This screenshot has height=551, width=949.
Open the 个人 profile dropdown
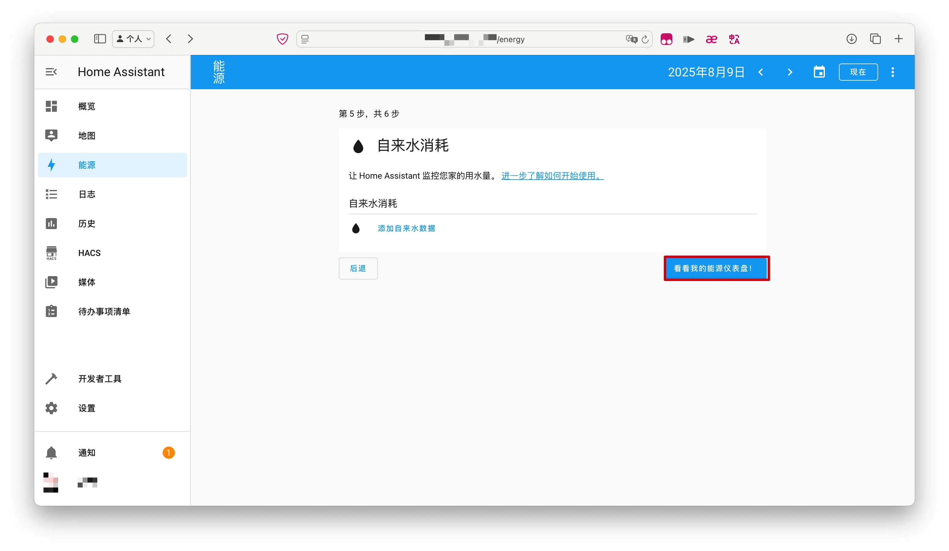(x=133, y=39)
